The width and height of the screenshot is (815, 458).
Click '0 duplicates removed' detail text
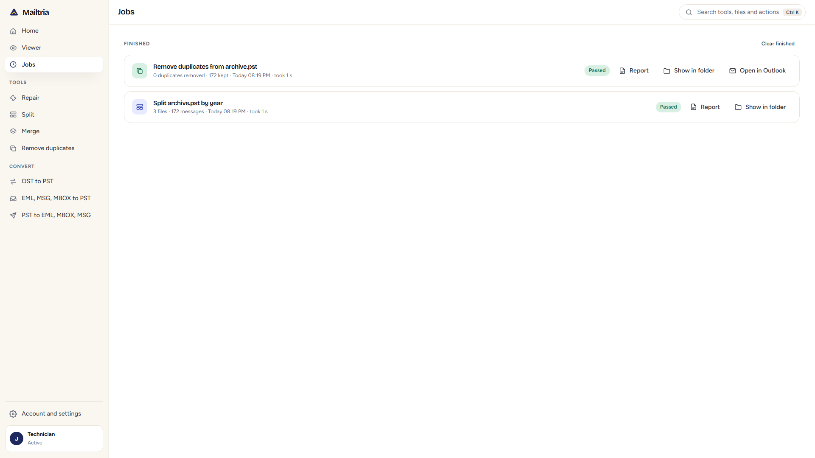[x=179, y=75]
